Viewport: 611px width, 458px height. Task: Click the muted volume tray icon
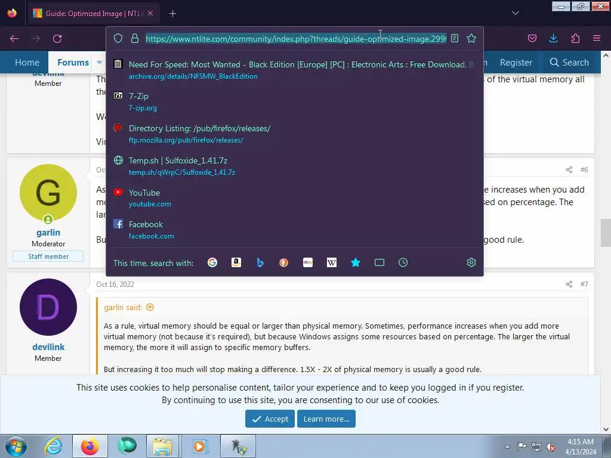pos(551,447)
